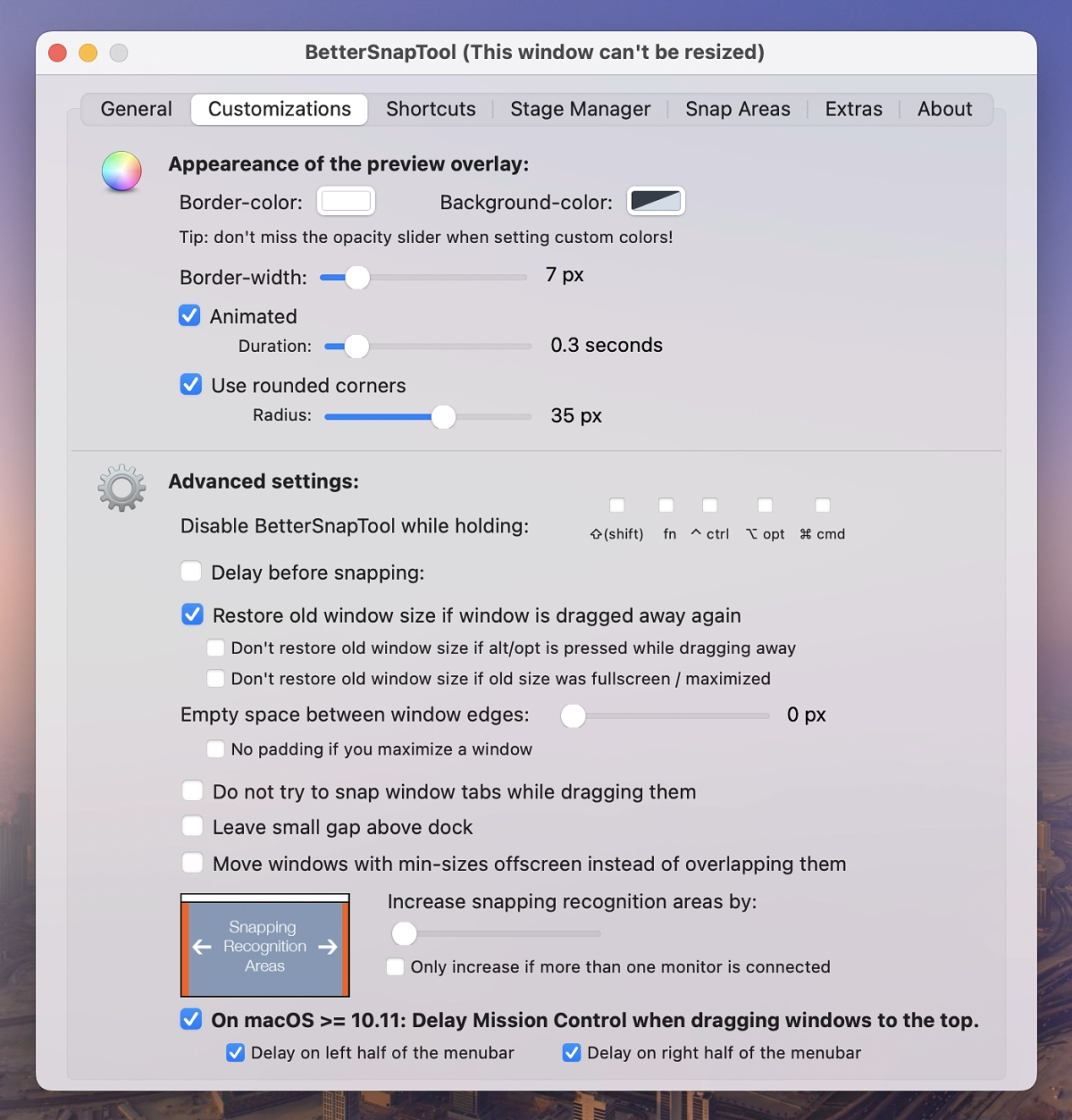Click the Snapping Recognition Areas preview image
This screenshot has width=1072, height=1120.
(x=265, y=945)
